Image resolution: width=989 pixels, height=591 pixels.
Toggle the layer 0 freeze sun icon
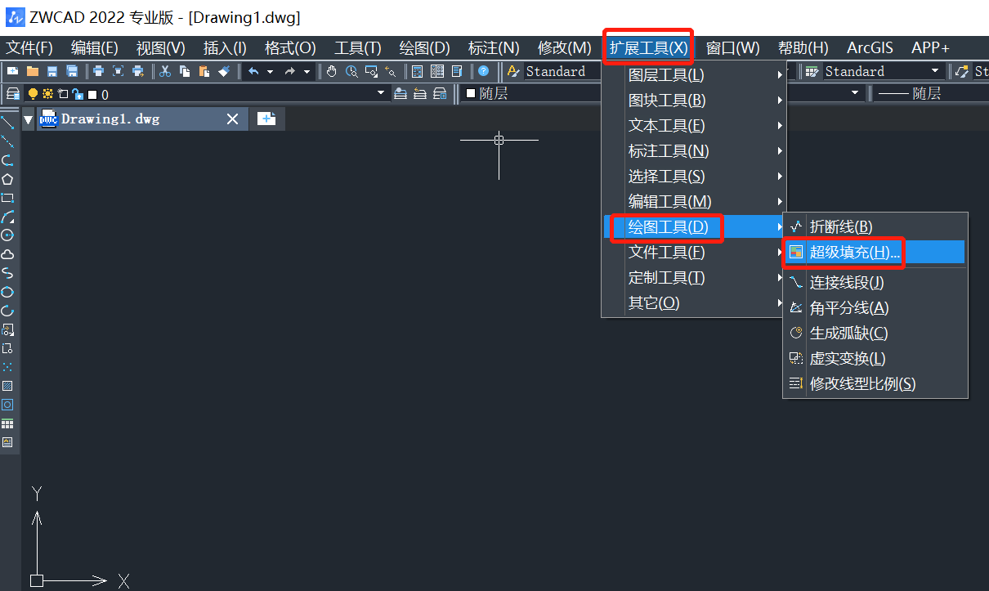[x=47, y=93]
